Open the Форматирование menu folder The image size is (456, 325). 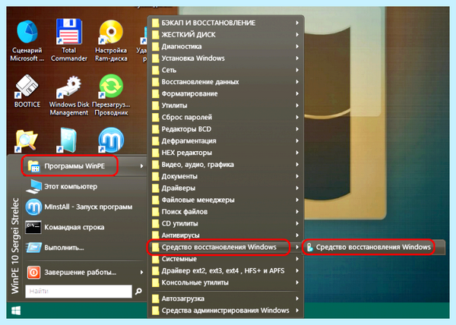(x=226, y=93)
